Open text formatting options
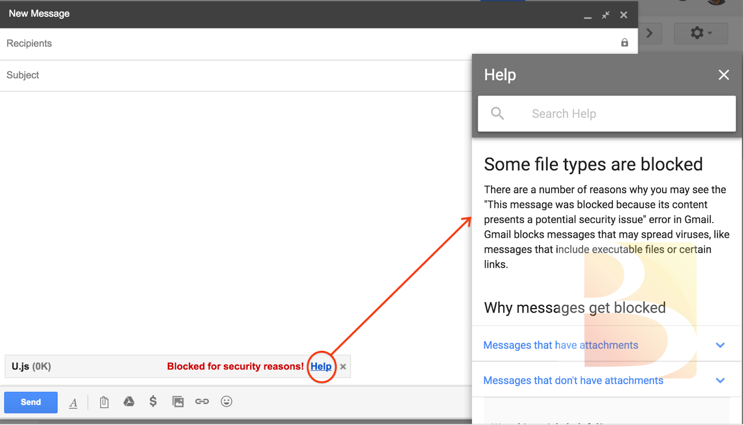 (73, 403)
